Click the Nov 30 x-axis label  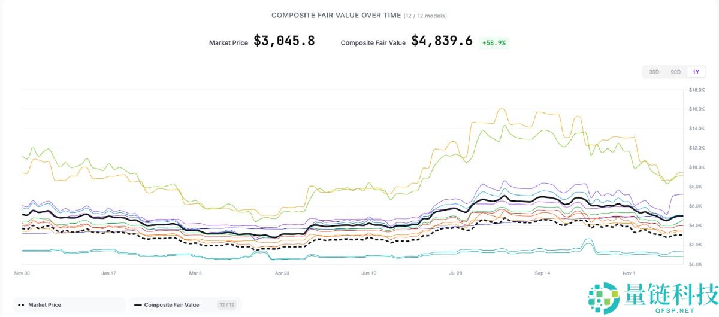(x=22, y=273)
